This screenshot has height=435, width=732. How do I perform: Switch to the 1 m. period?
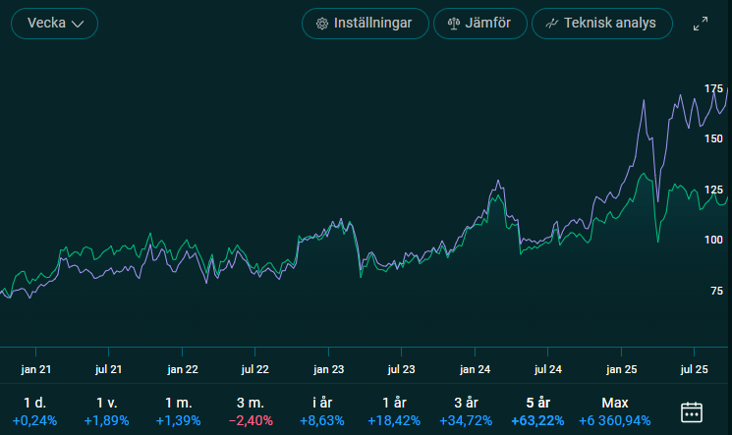[x=178, y=411]
